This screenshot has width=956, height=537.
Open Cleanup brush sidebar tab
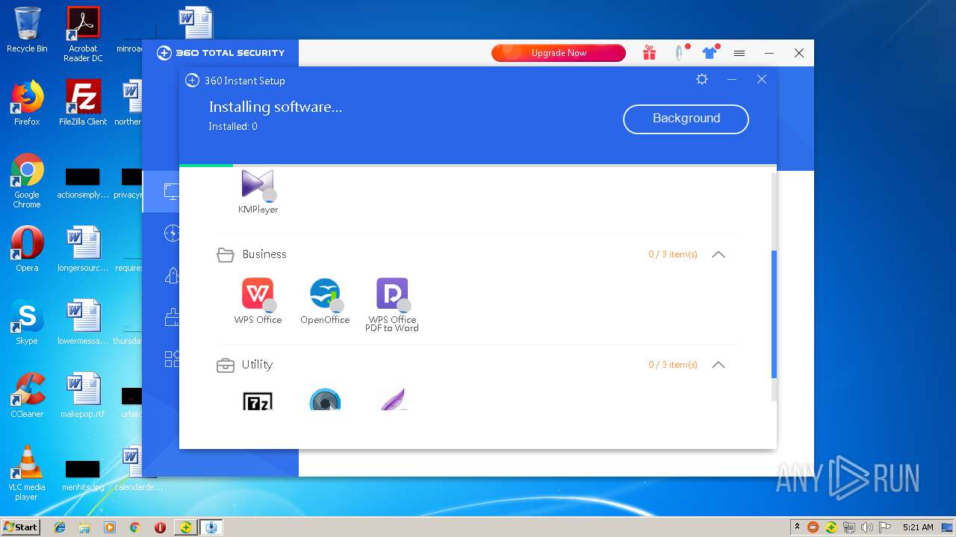(172, 318)
